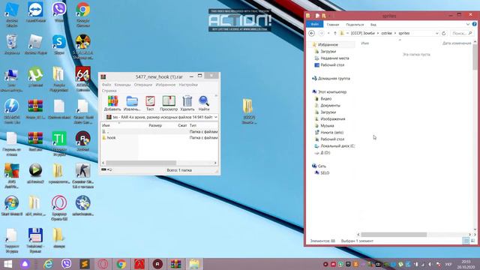This screenshot has width=480, height=270.
Task: Open Chrome from the taskbar
Action: tap(121, 264)
